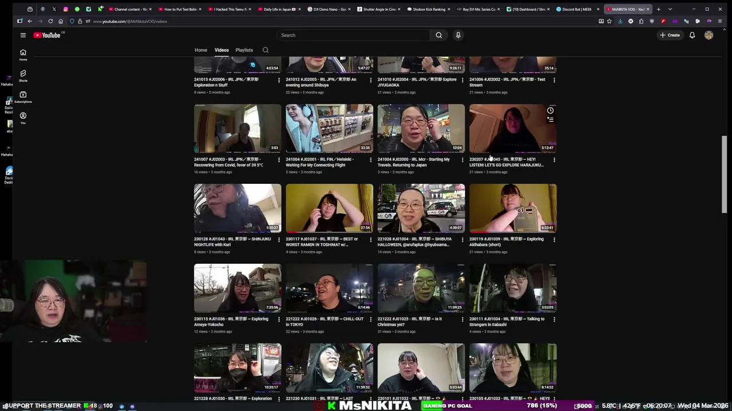Open options for Is it Christmas yet video

[x=463, y=320]
